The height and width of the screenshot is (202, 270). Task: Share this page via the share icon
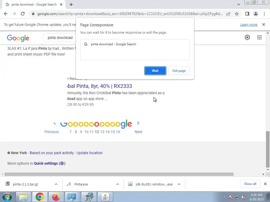(228, 14)
